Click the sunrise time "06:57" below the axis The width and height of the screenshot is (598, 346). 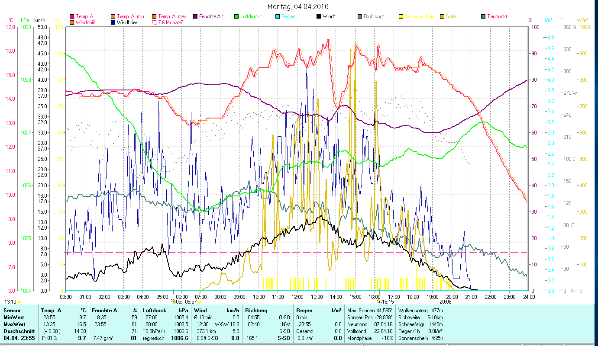tap(191, 302)
